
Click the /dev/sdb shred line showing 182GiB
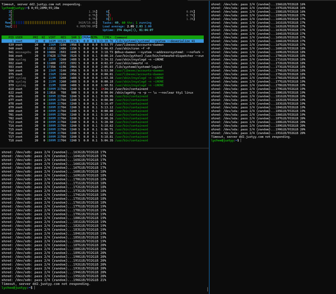pyautogui.click(x=54, y=226)
